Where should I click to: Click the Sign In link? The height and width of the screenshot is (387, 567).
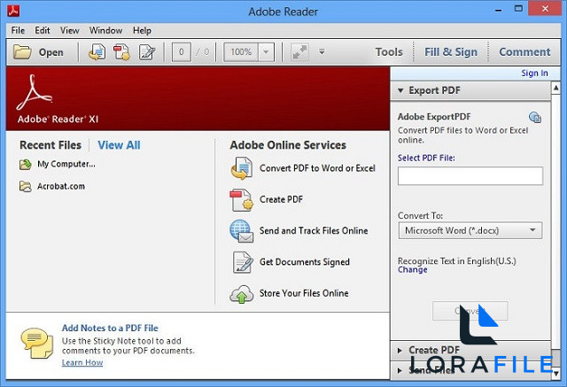534,73
